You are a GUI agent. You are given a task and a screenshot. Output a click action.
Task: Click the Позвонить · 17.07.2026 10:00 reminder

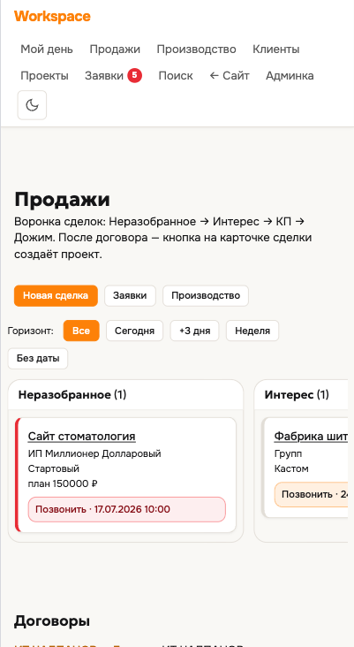point(127,509)
